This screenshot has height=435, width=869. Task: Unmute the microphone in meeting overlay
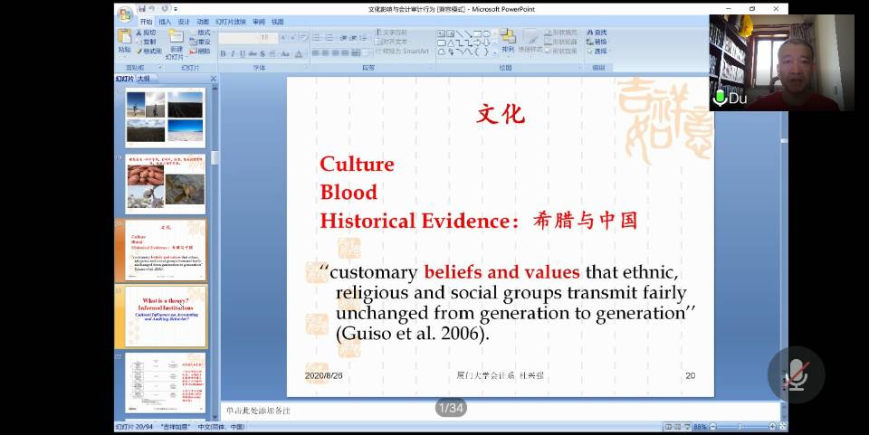click(x=796, y=374)
